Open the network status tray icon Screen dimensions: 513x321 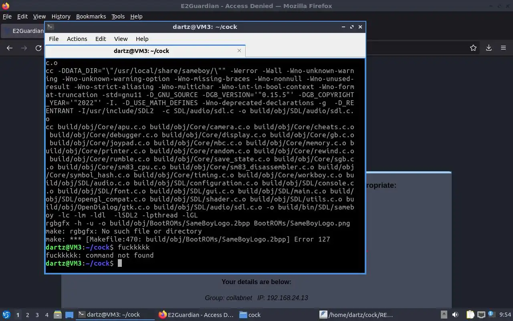(x=481, y=315)
